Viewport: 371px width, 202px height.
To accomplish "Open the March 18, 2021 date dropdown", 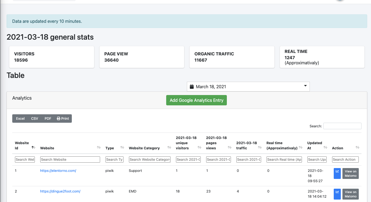I will tap(248, 87).
